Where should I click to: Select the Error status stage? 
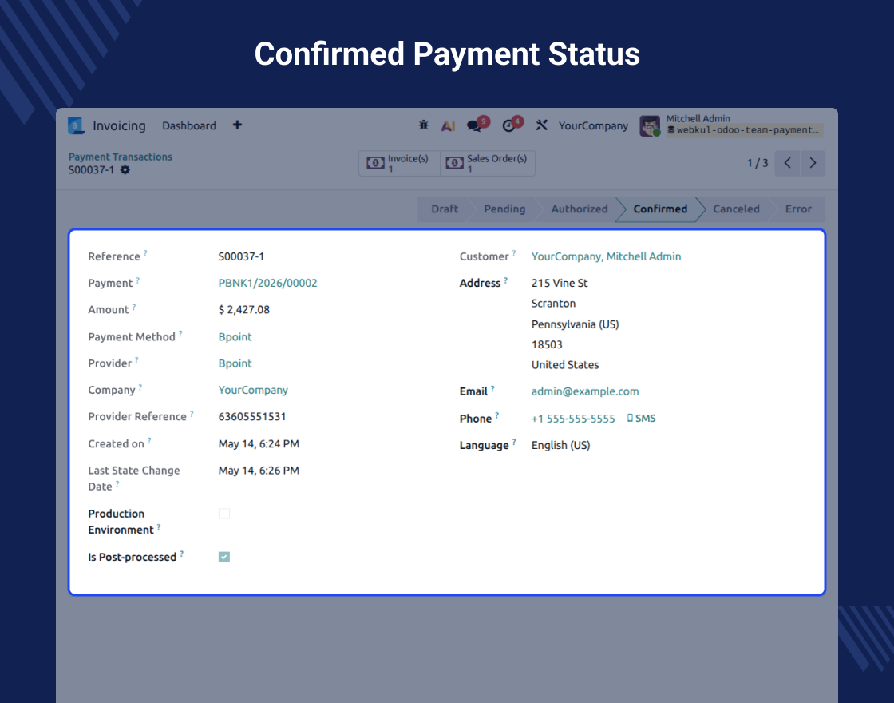[x=798, y=209]
